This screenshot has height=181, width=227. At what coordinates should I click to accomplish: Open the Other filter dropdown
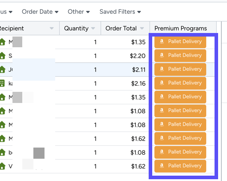79,12
